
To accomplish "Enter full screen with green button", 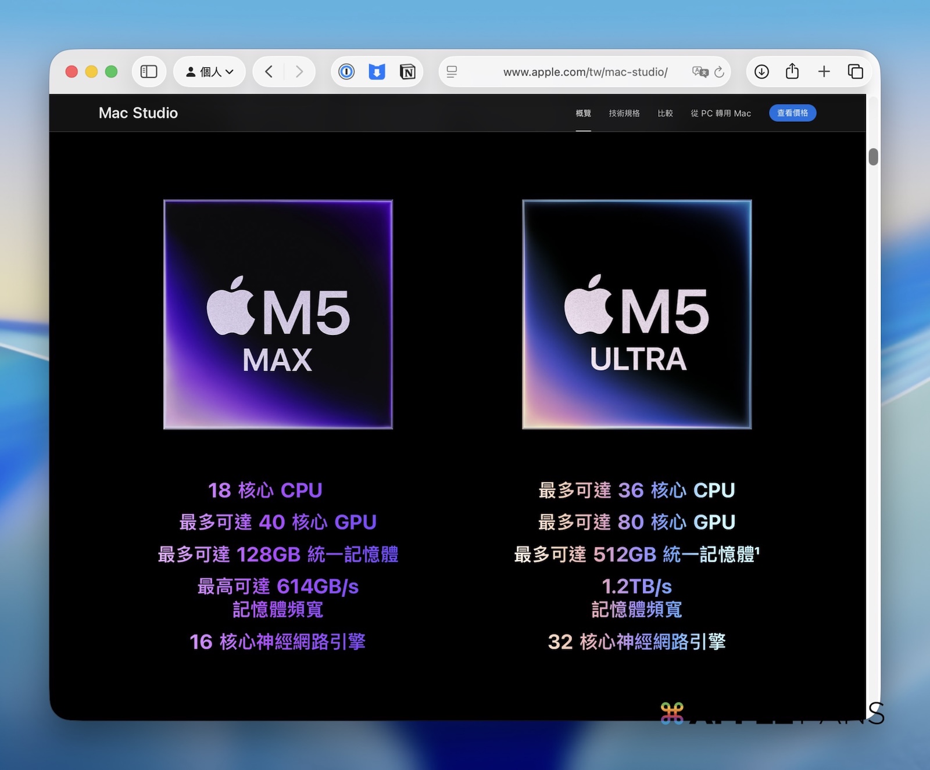I will click(x=111, y=71).
